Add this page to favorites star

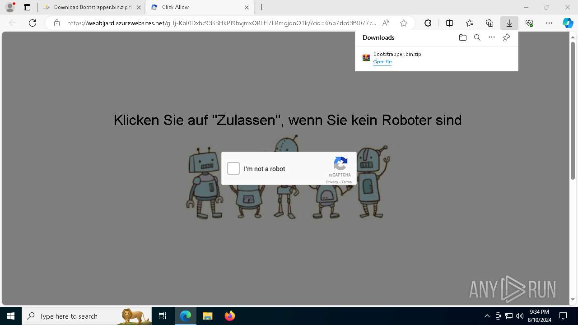pyautogui.click(x=404, y=23)
